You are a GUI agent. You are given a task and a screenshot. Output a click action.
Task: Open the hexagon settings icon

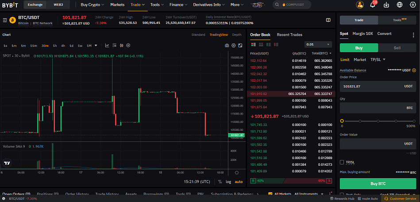point(412,4)
